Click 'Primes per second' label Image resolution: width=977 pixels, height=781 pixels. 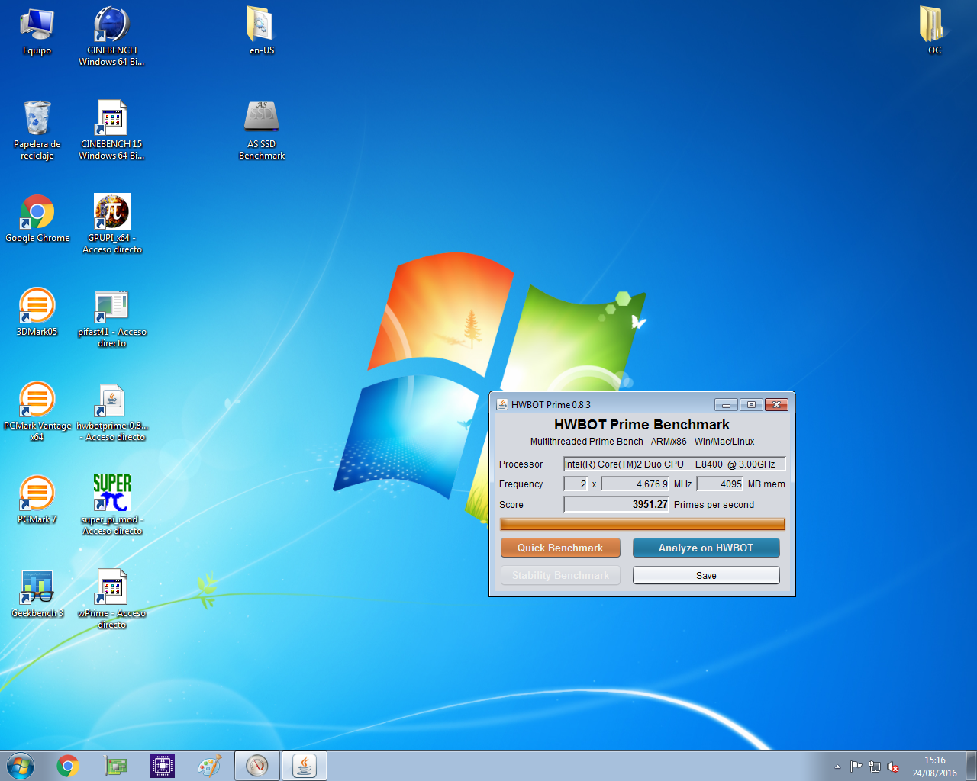[714, 504]
